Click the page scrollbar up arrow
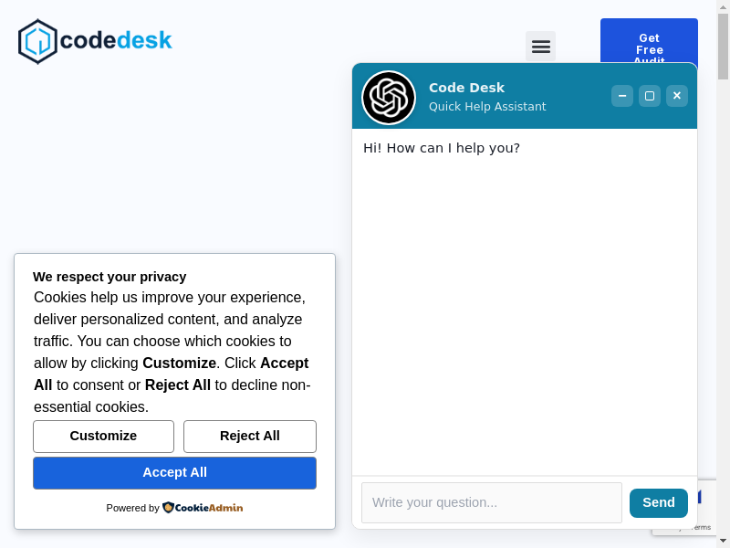Image resolution: width=730 pixels, height=548 pixels. 724,7
